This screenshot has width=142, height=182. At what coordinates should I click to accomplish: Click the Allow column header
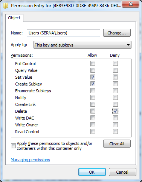(92, 55)
